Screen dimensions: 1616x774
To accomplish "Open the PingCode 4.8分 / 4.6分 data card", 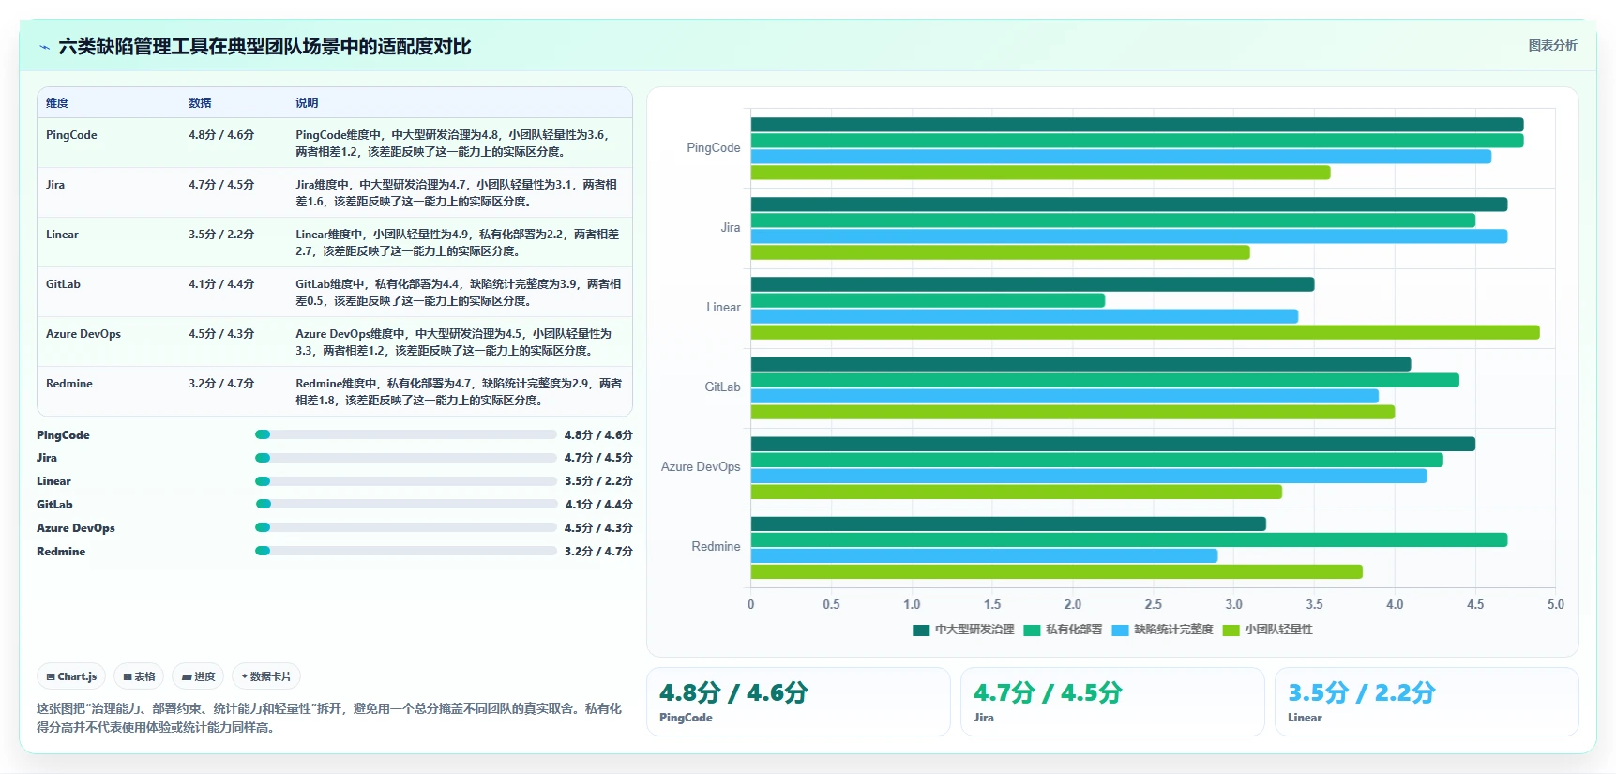I will (x=798, y=702).
